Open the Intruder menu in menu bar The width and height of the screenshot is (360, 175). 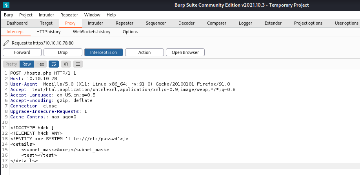click(x=46, y=15)
